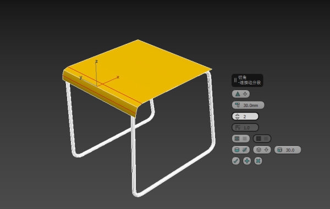Toggle the Smooth checkbox with checkmark

(245, 150)
